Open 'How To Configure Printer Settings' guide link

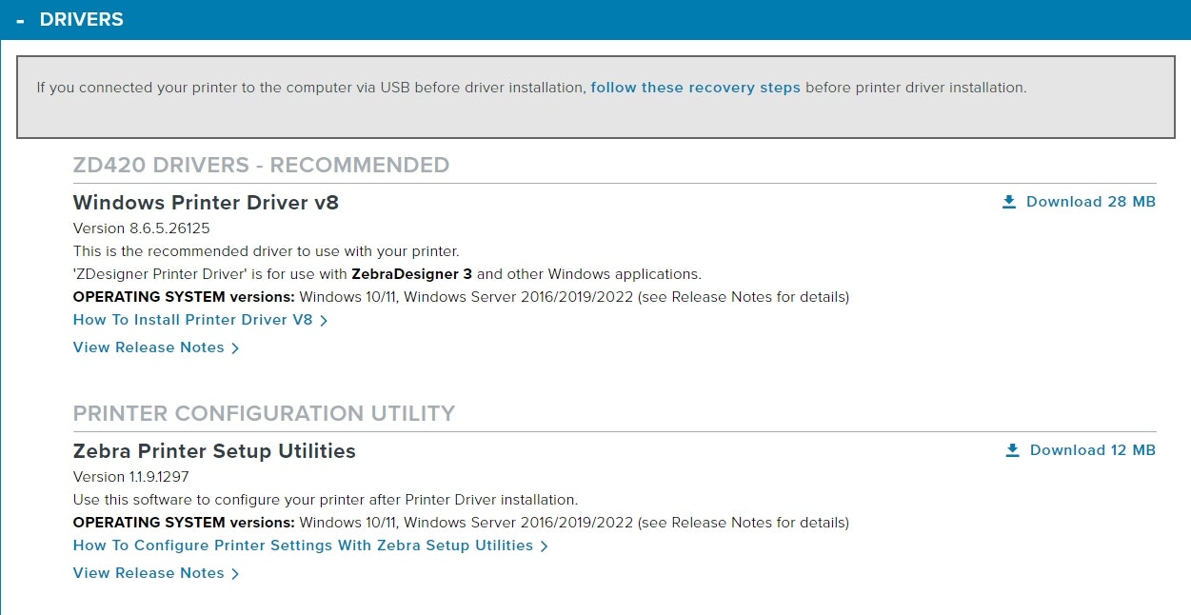(303, 546)
